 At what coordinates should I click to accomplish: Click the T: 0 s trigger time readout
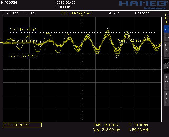click(x=30, y=13)
